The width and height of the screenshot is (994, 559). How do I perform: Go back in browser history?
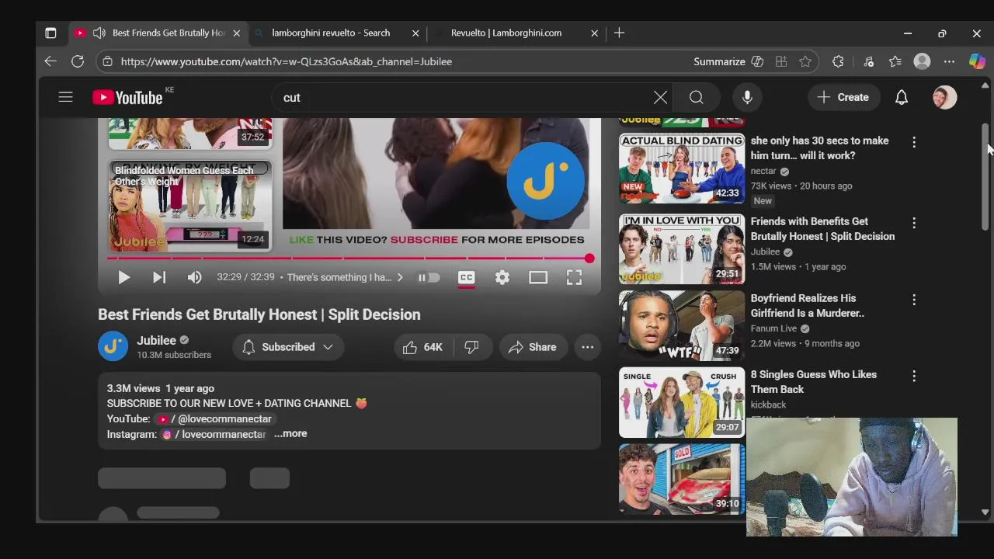point(50,61)
